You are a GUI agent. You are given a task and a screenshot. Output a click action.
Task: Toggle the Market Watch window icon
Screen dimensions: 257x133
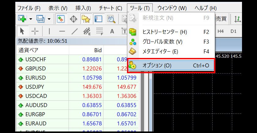61,19
